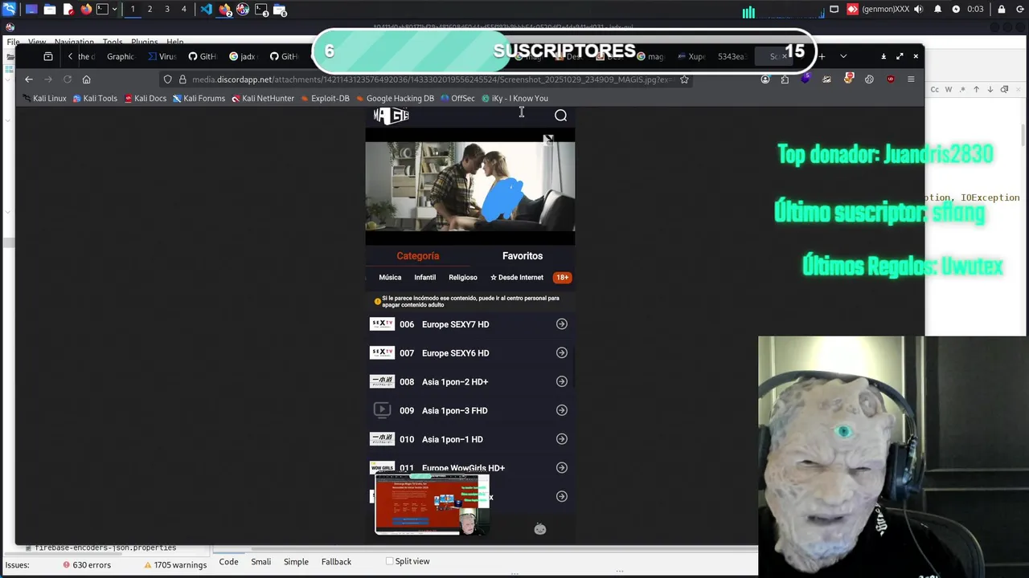Image resolution: width=1029 pixels, height=578 pixels.
Task: Open the file manager taskbar window group
Action: [x=279, y=10]
